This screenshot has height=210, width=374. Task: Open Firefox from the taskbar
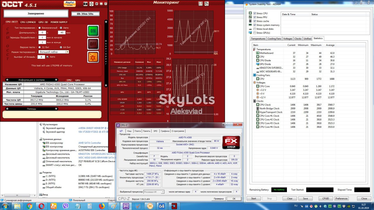[101, 206]
